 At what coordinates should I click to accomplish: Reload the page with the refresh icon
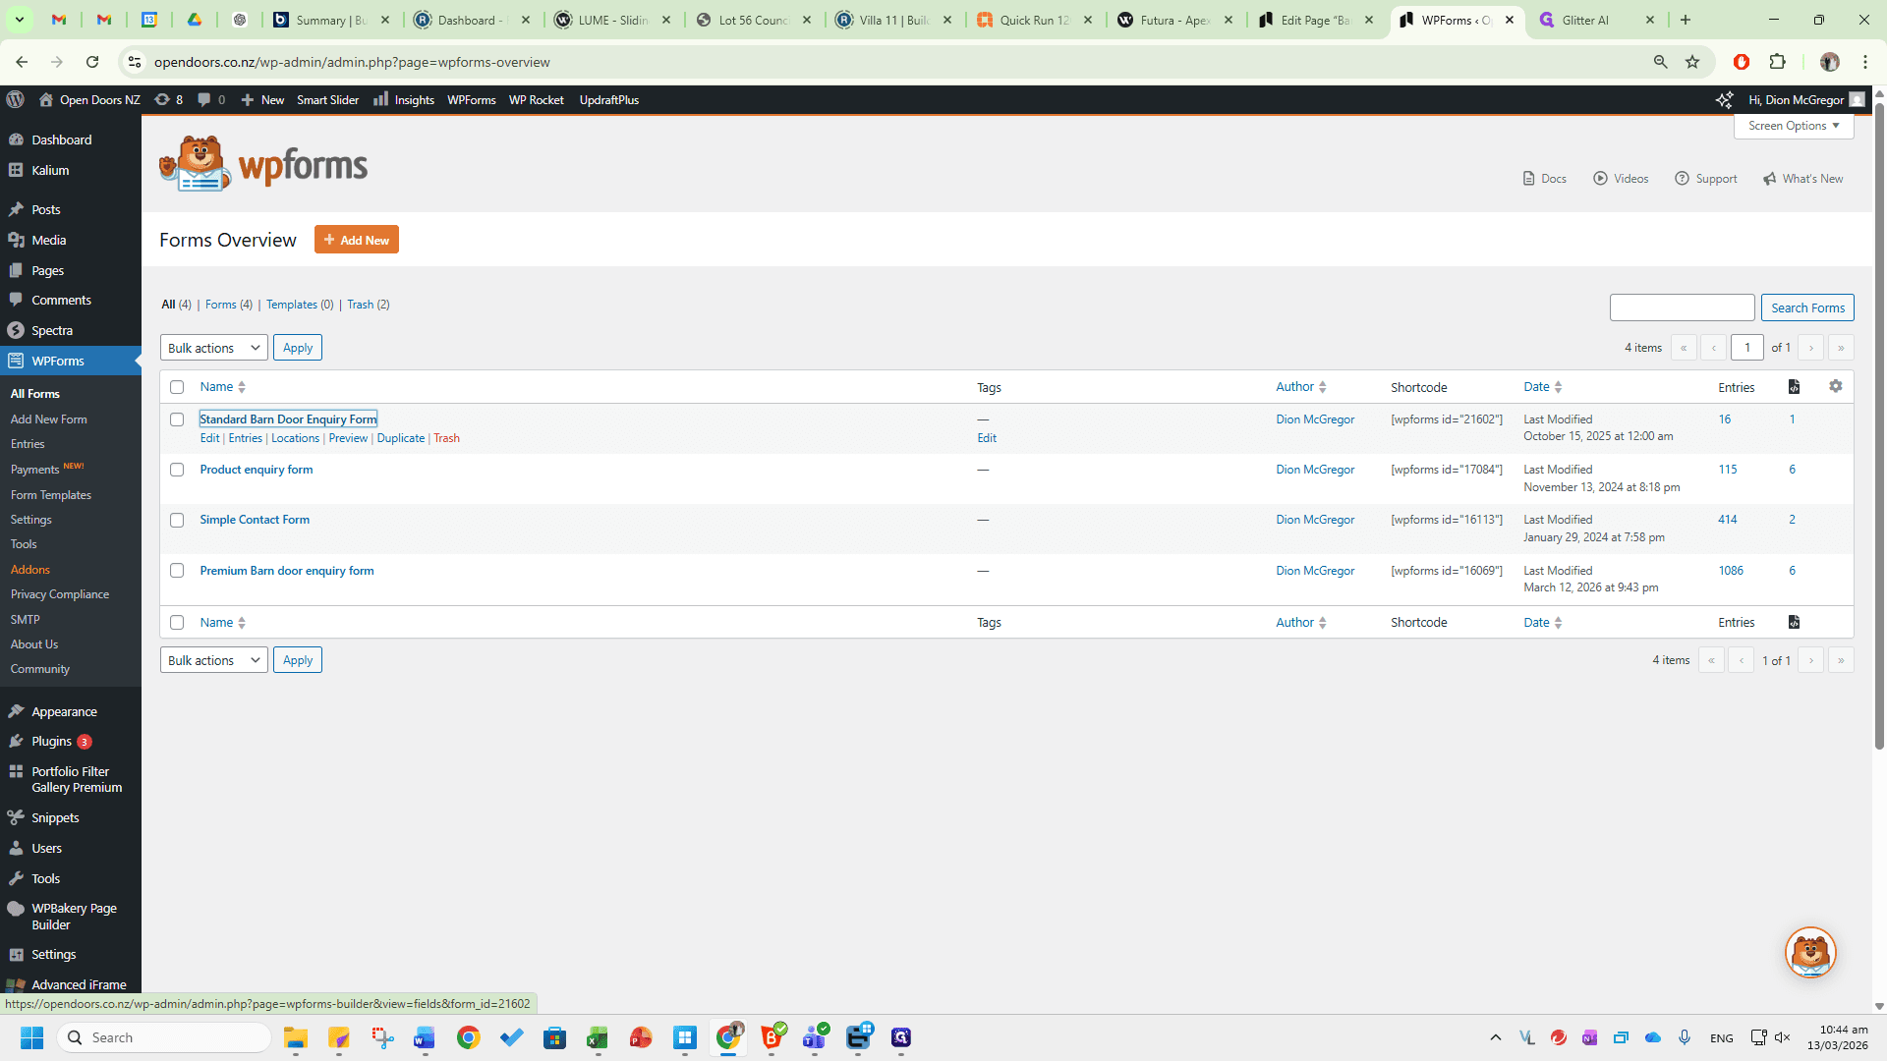point(92,62)
